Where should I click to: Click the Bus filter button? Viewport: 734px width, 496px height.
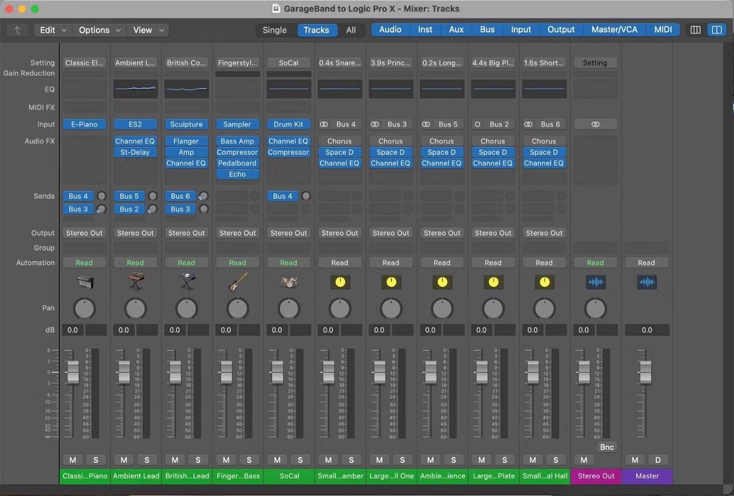pos(487,29)
